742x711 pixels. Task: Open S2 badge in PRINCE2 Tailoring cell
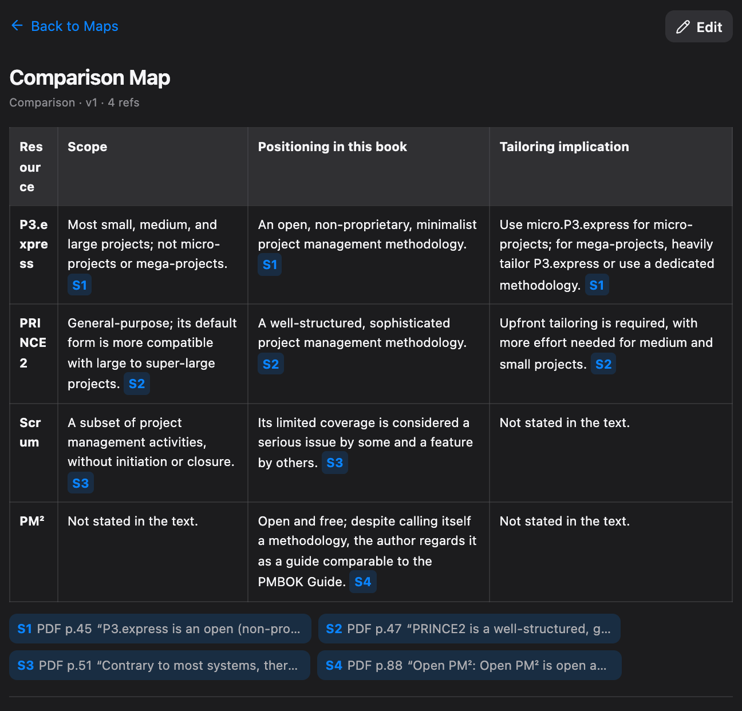(603, 364)
